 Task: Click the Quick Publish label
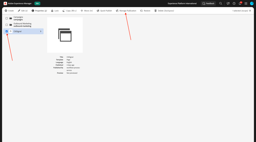[106, 11]
